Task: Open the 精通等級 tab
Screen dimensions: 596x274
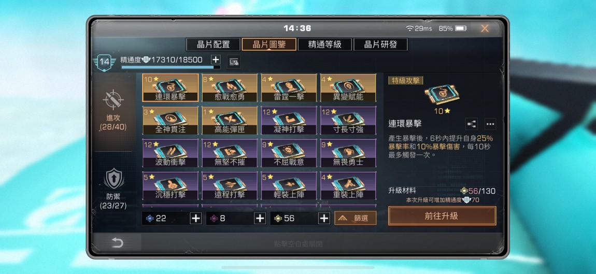Action: click(x=324, y=45)
